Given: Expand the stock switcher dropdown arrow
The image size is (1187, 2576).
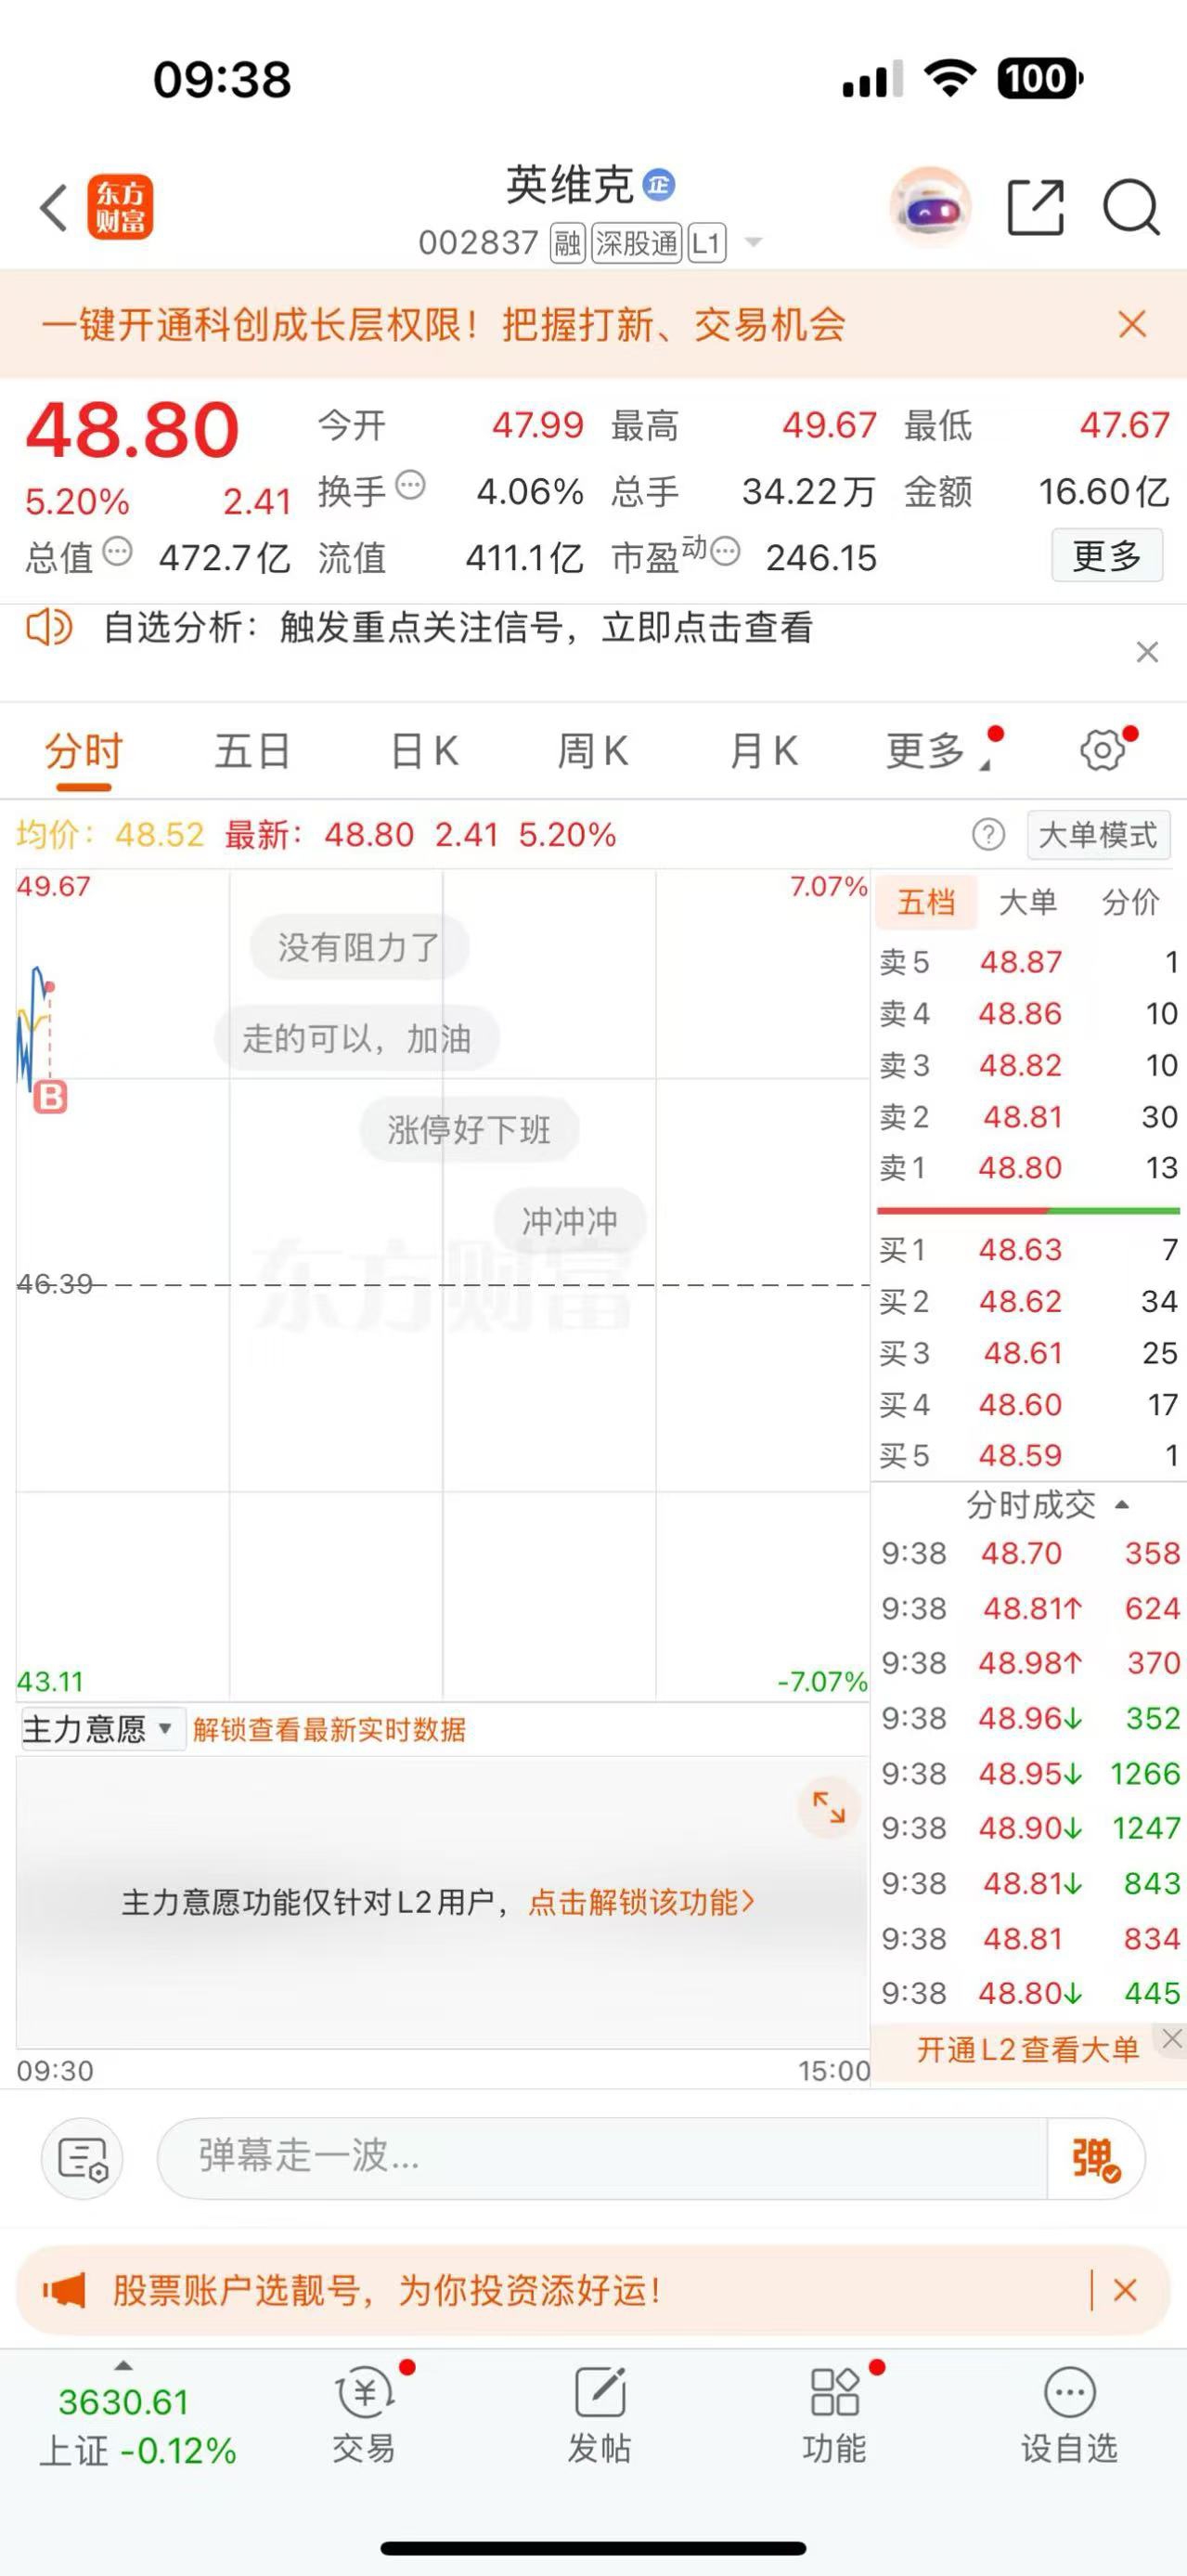Looking at the screenshot, I should 755,243.
